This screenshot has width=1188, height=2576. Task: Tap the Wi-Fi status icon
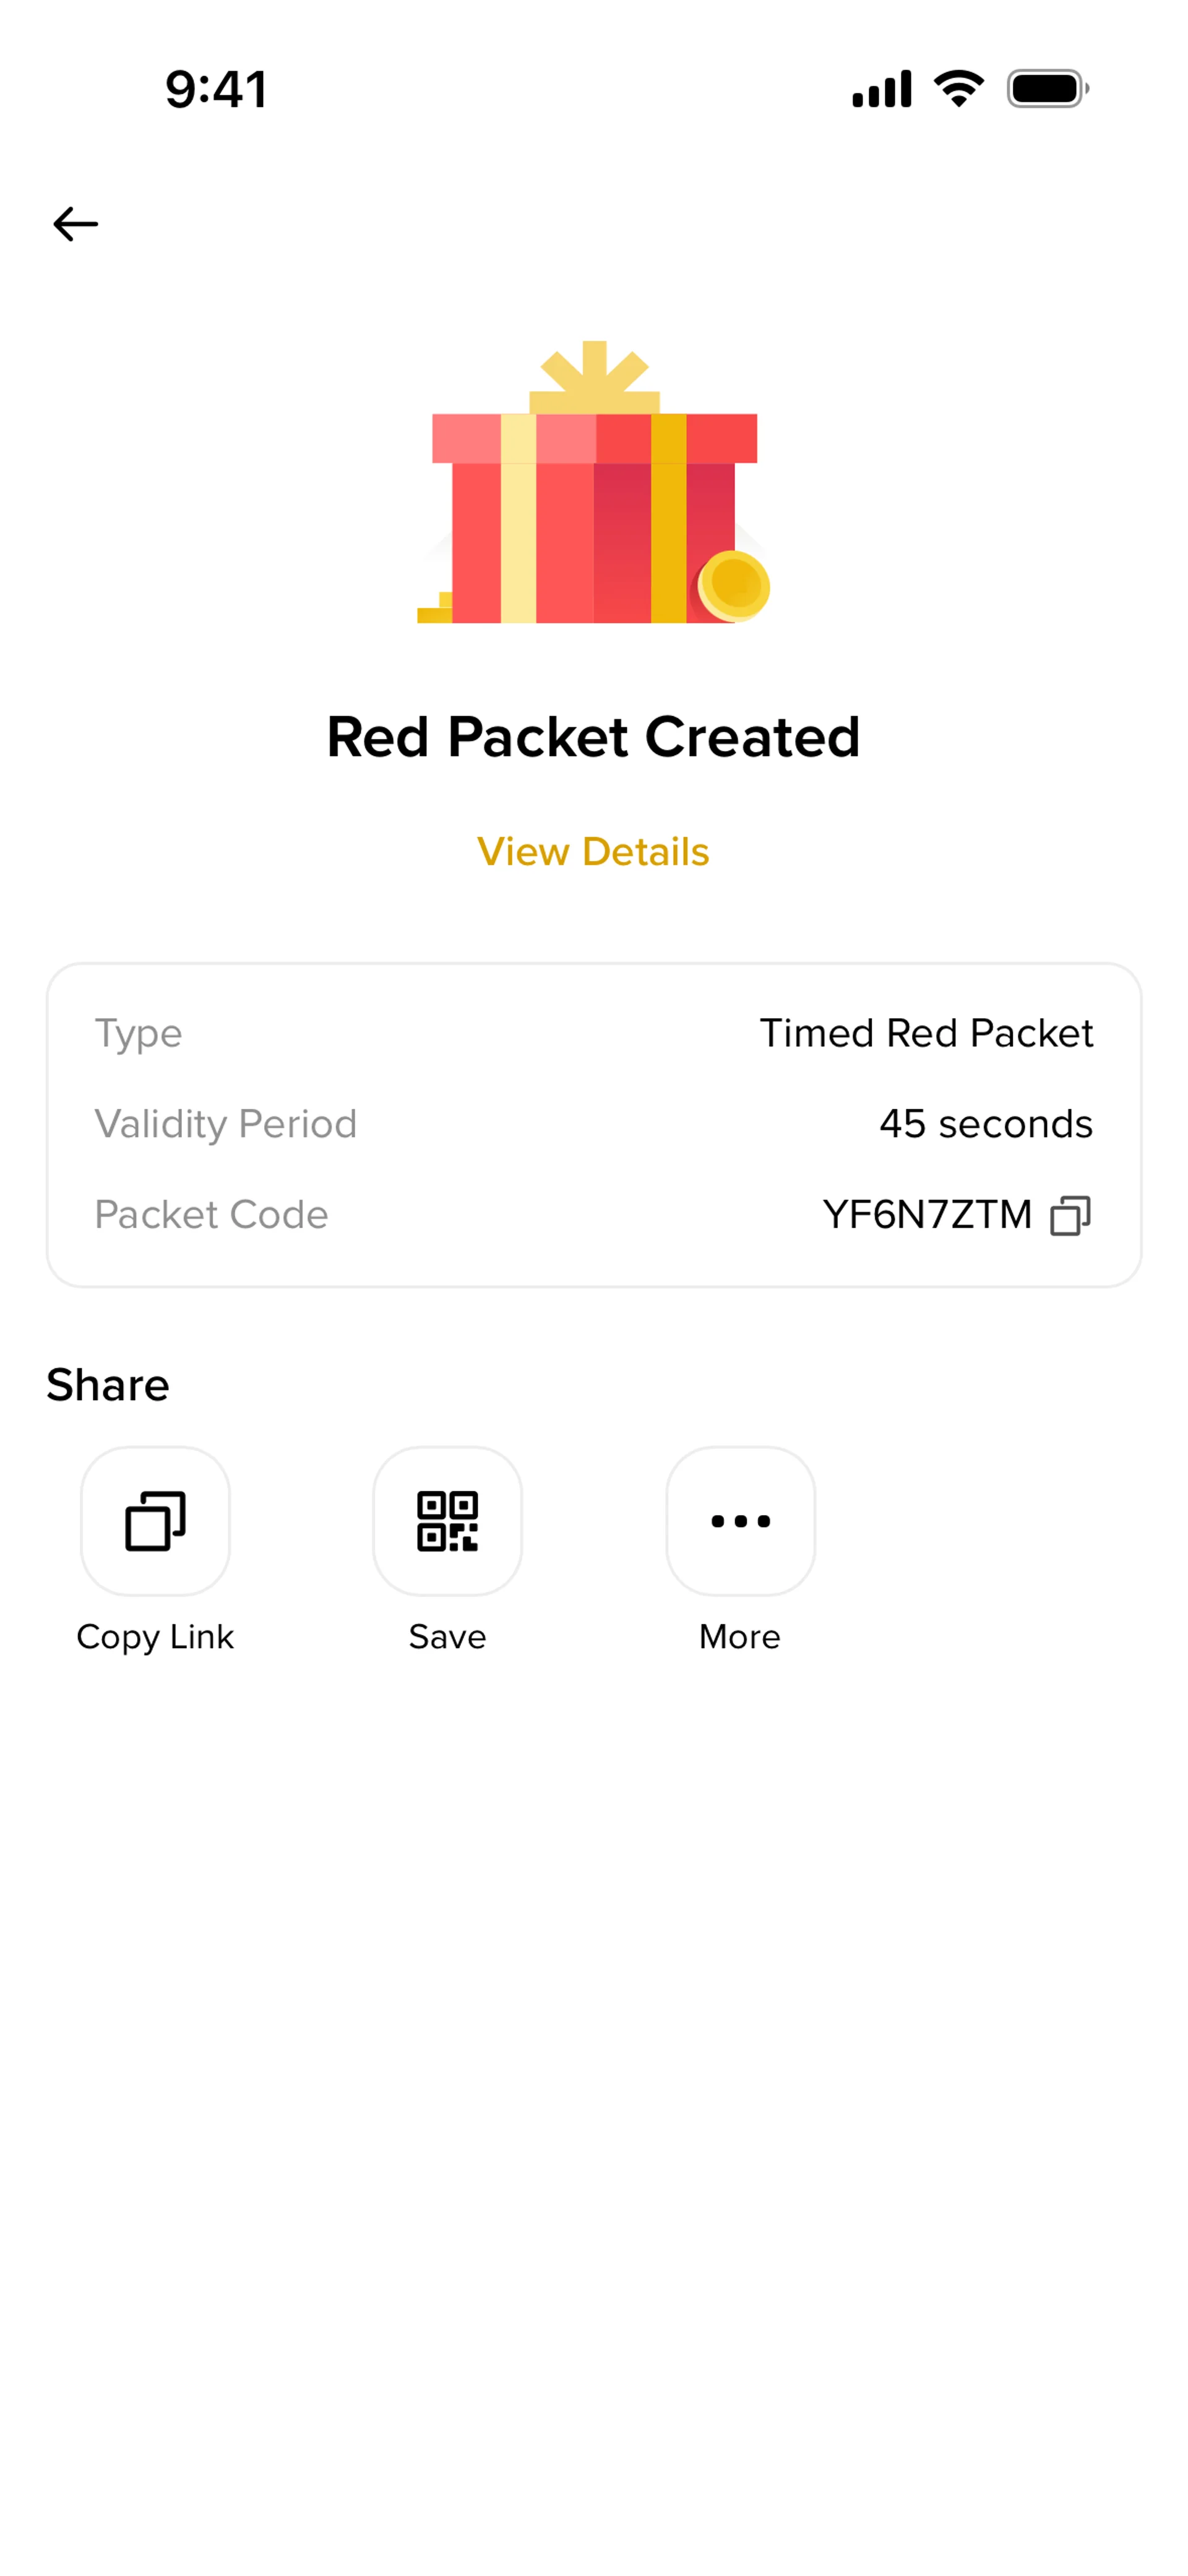[x=958, y=89]
